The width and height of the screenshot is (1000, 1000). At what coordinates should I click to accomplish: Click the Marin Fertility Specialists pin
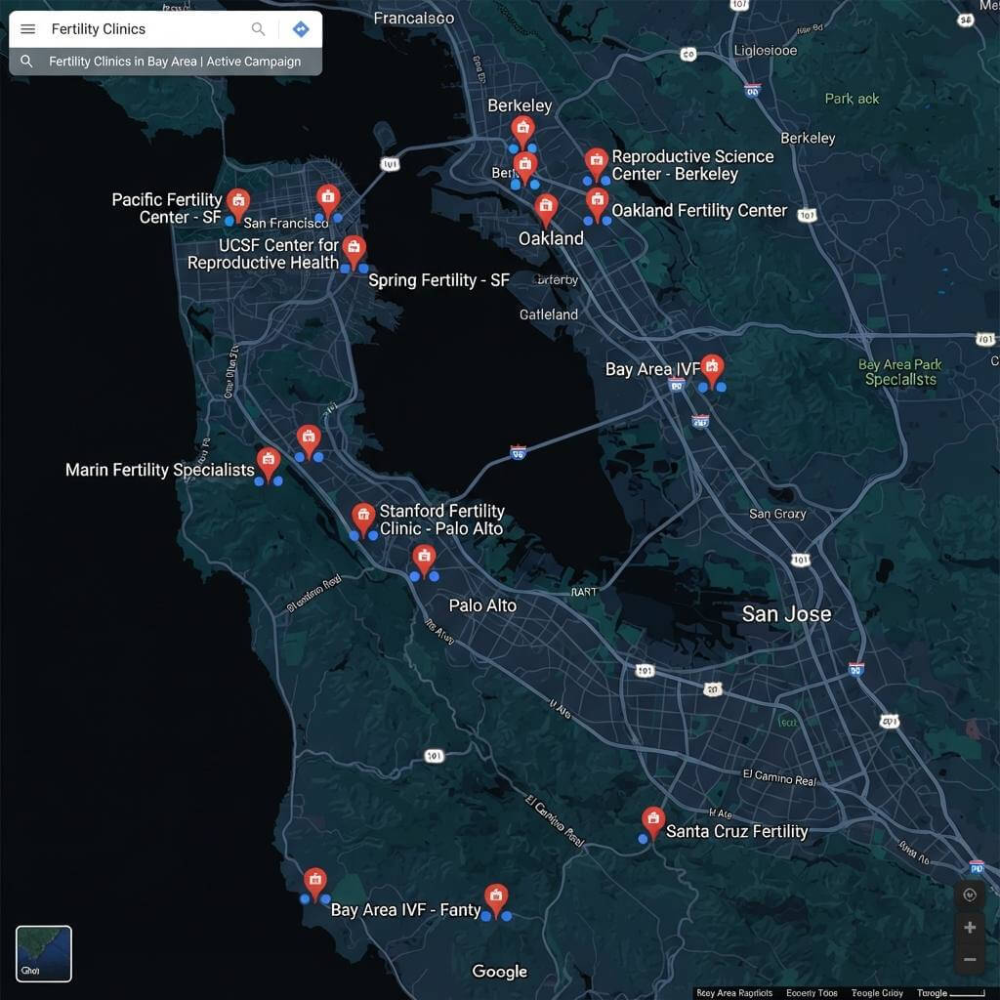[269, 464]
